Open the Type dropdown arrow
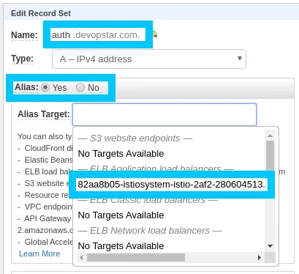299x274 pixels. [x=240, y=59]
